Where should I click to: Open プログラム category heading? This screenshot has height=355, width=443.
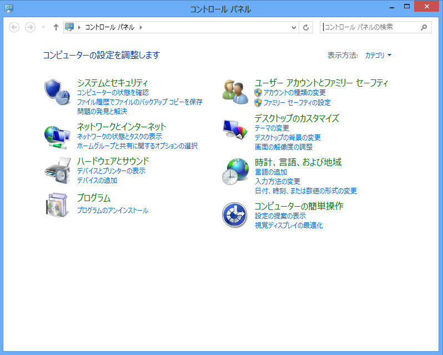tap(93, 198)
